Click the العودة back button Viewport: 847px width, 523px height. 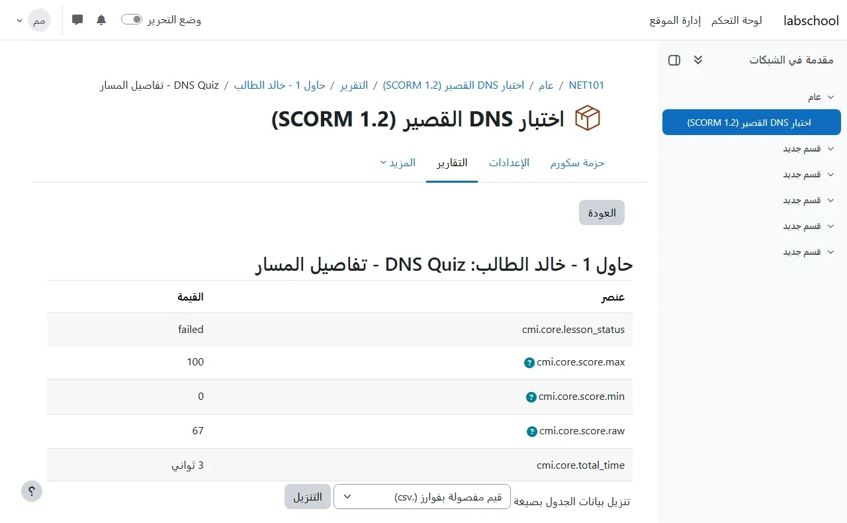point(602,213)
